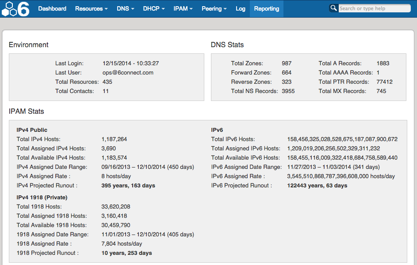Click the IPAM Stats section heading
The image size is (417, 265).
pos(27,112)
